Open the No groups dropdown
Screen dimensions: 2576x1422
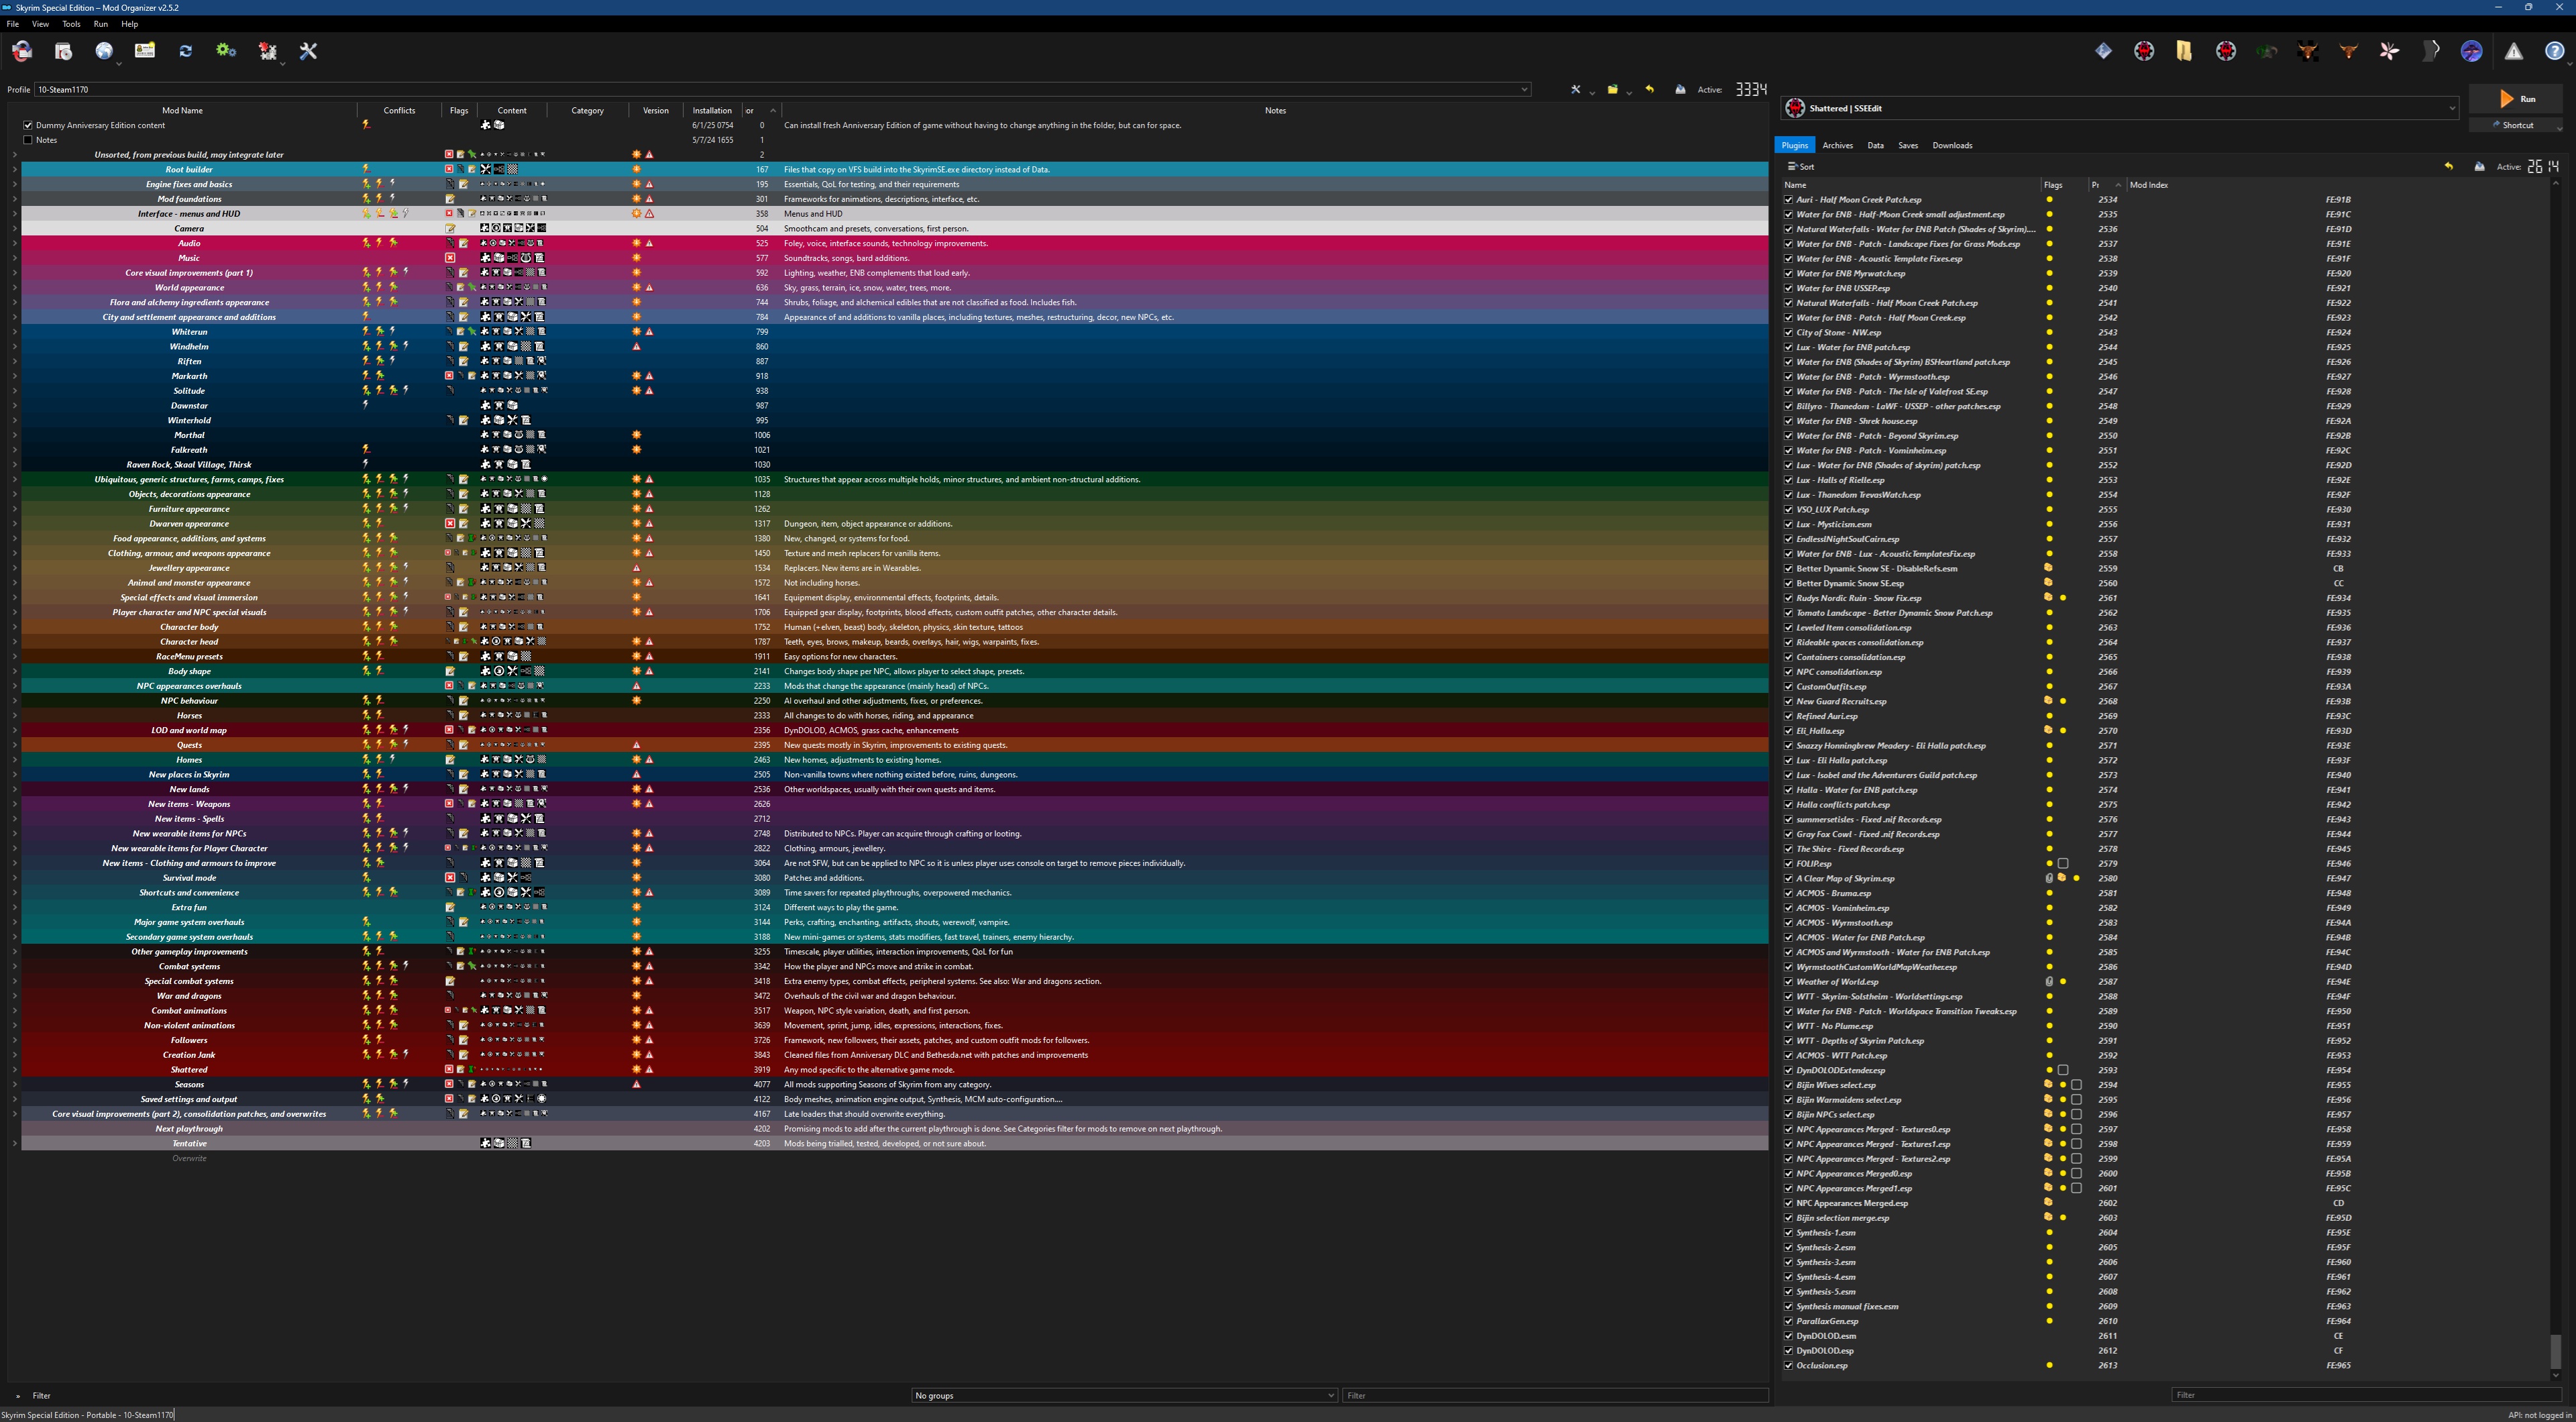1124,1395
